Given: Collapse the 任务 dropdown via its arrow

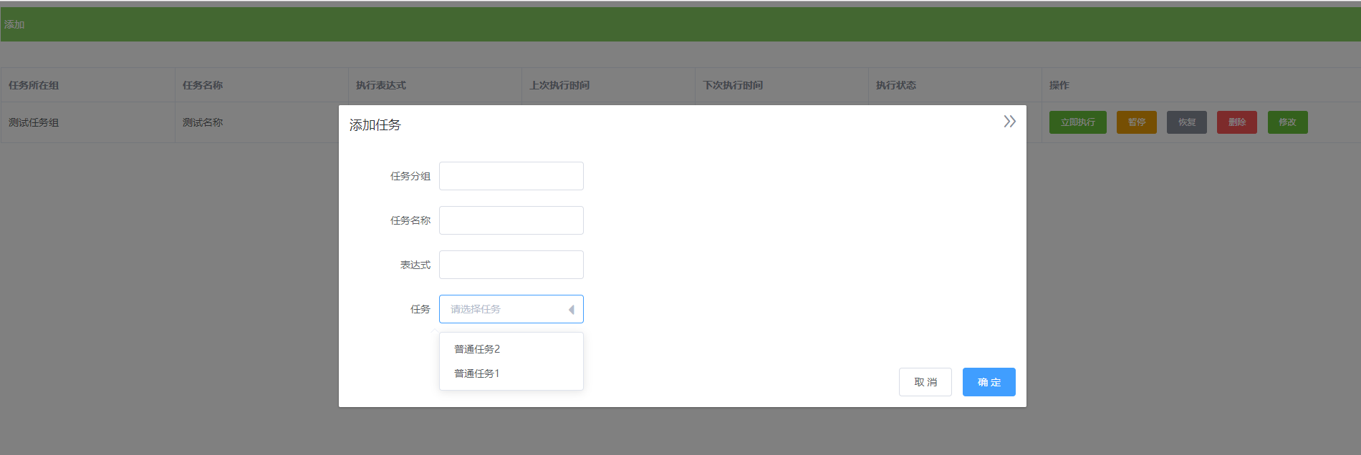Looking at the screenshot, I should coord(571,310).
